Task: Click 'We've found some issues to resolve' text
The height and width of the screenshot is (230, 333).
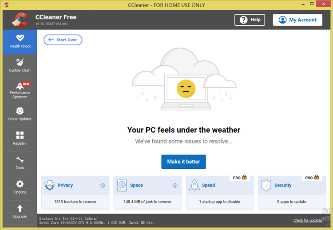Action: (184, 141)
